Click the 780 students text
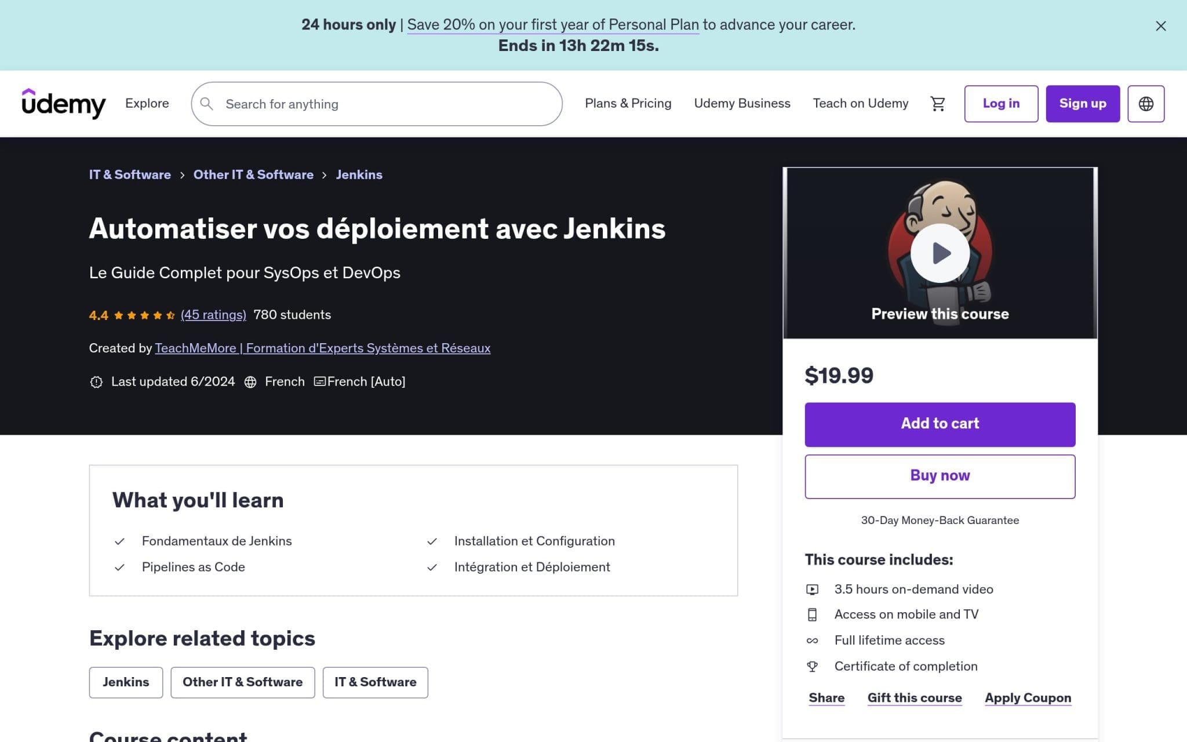This screenshot has height=742, width=1187. click(292, 315)
